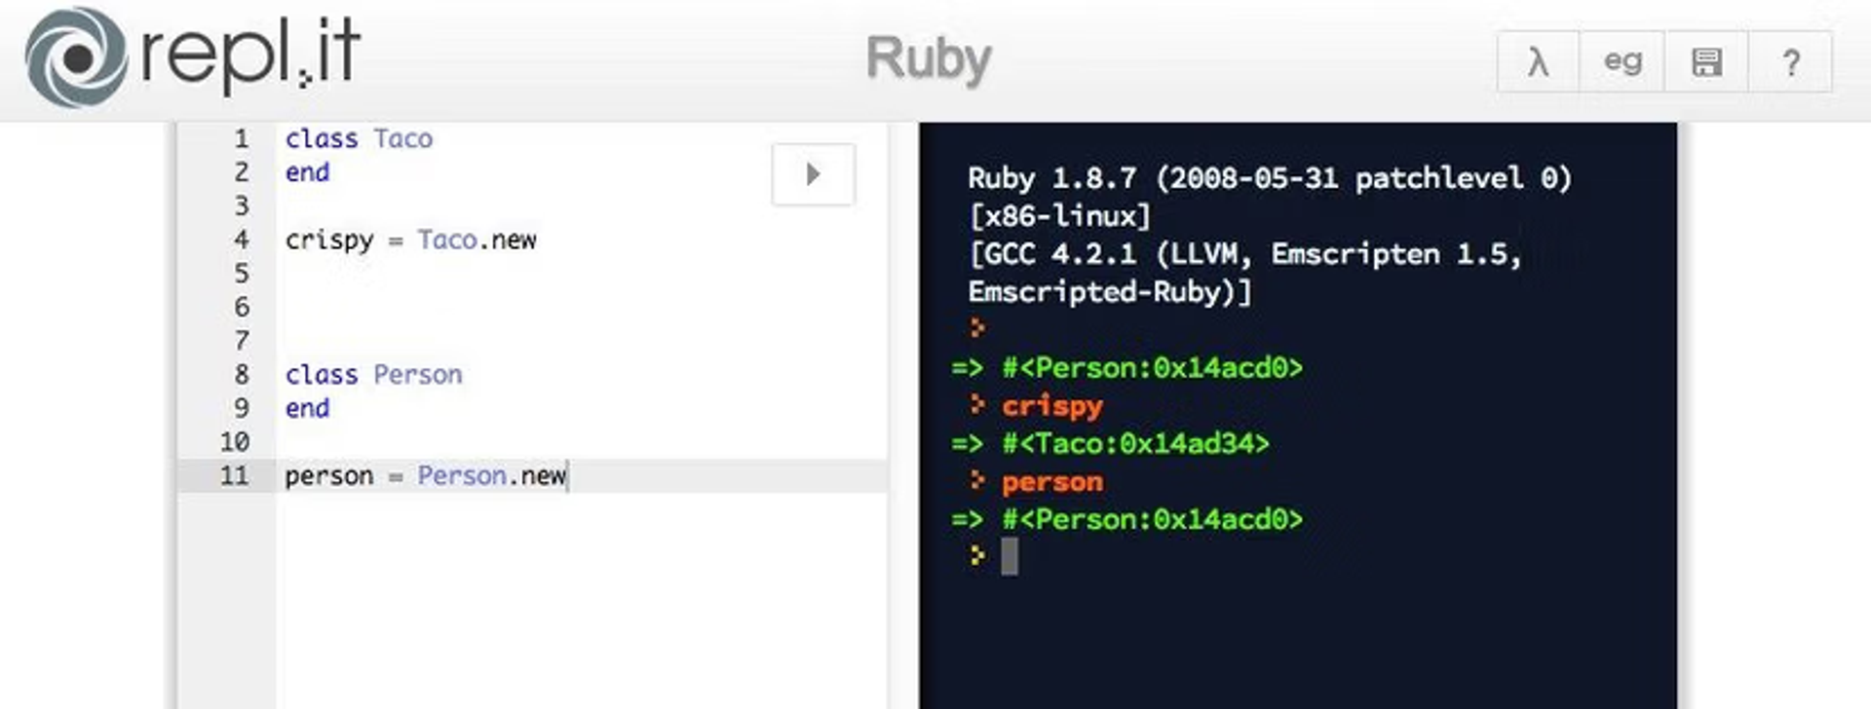Select the crispy variable on line 4
The image size is (1871, 709).
[x=327, y=241]
